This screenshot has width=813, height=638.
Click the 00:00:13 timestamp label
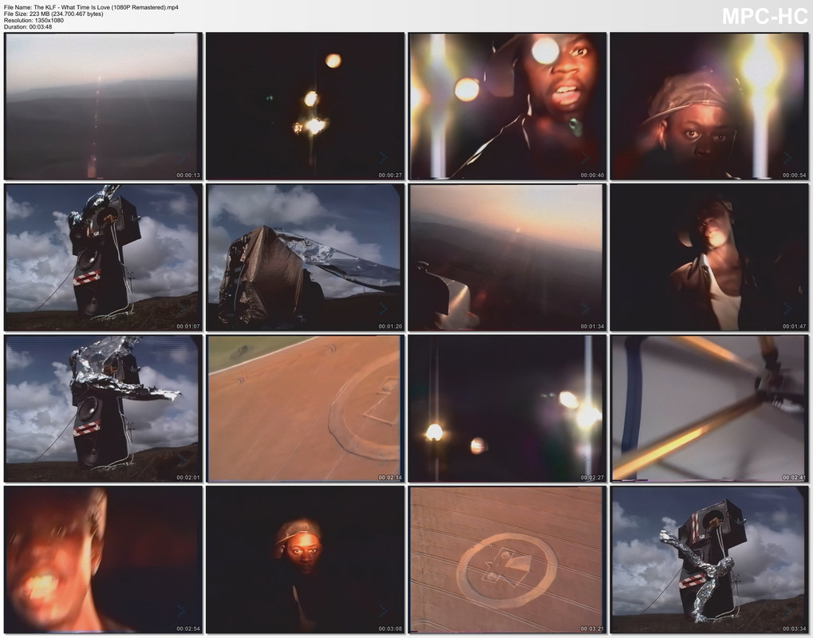[187, 175]
